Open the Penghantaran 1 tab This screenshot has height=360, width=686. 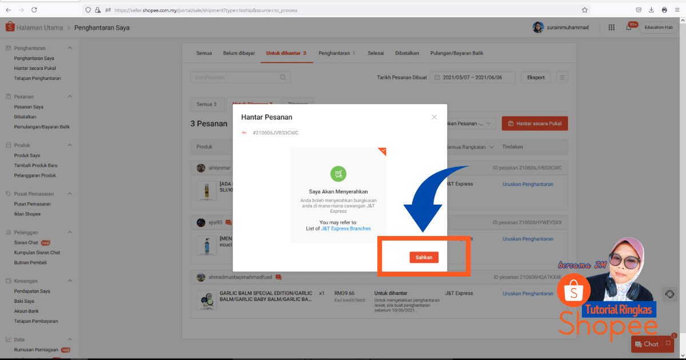(x=337, y=53)
